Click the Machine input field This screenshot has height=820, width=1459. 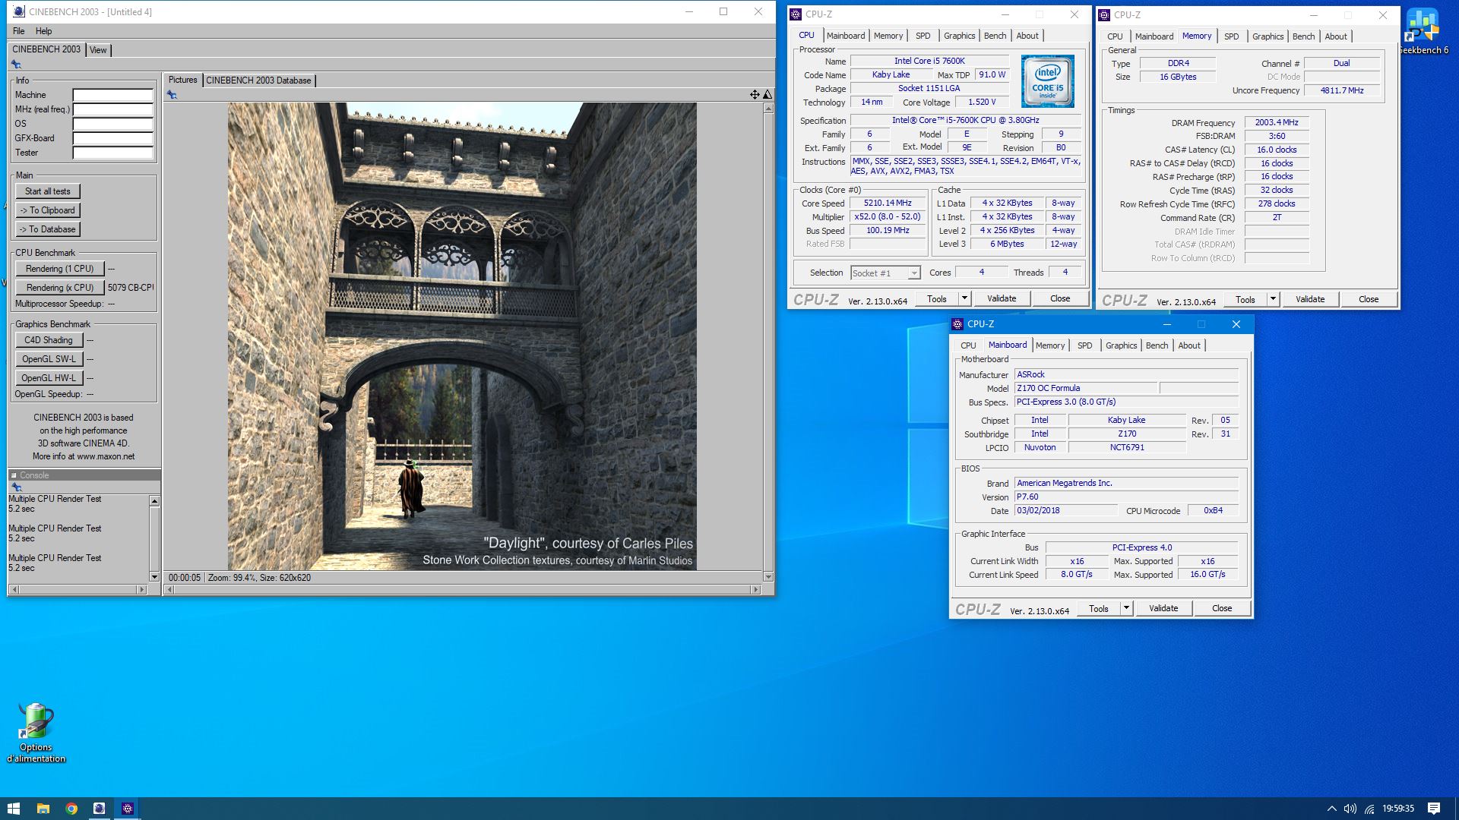[113, 96]
